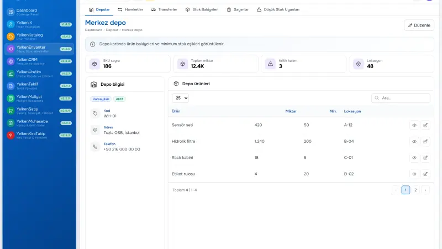View Rack kabini with eye icon
Screen dimensions: 442x249
(x=414, y=158)
